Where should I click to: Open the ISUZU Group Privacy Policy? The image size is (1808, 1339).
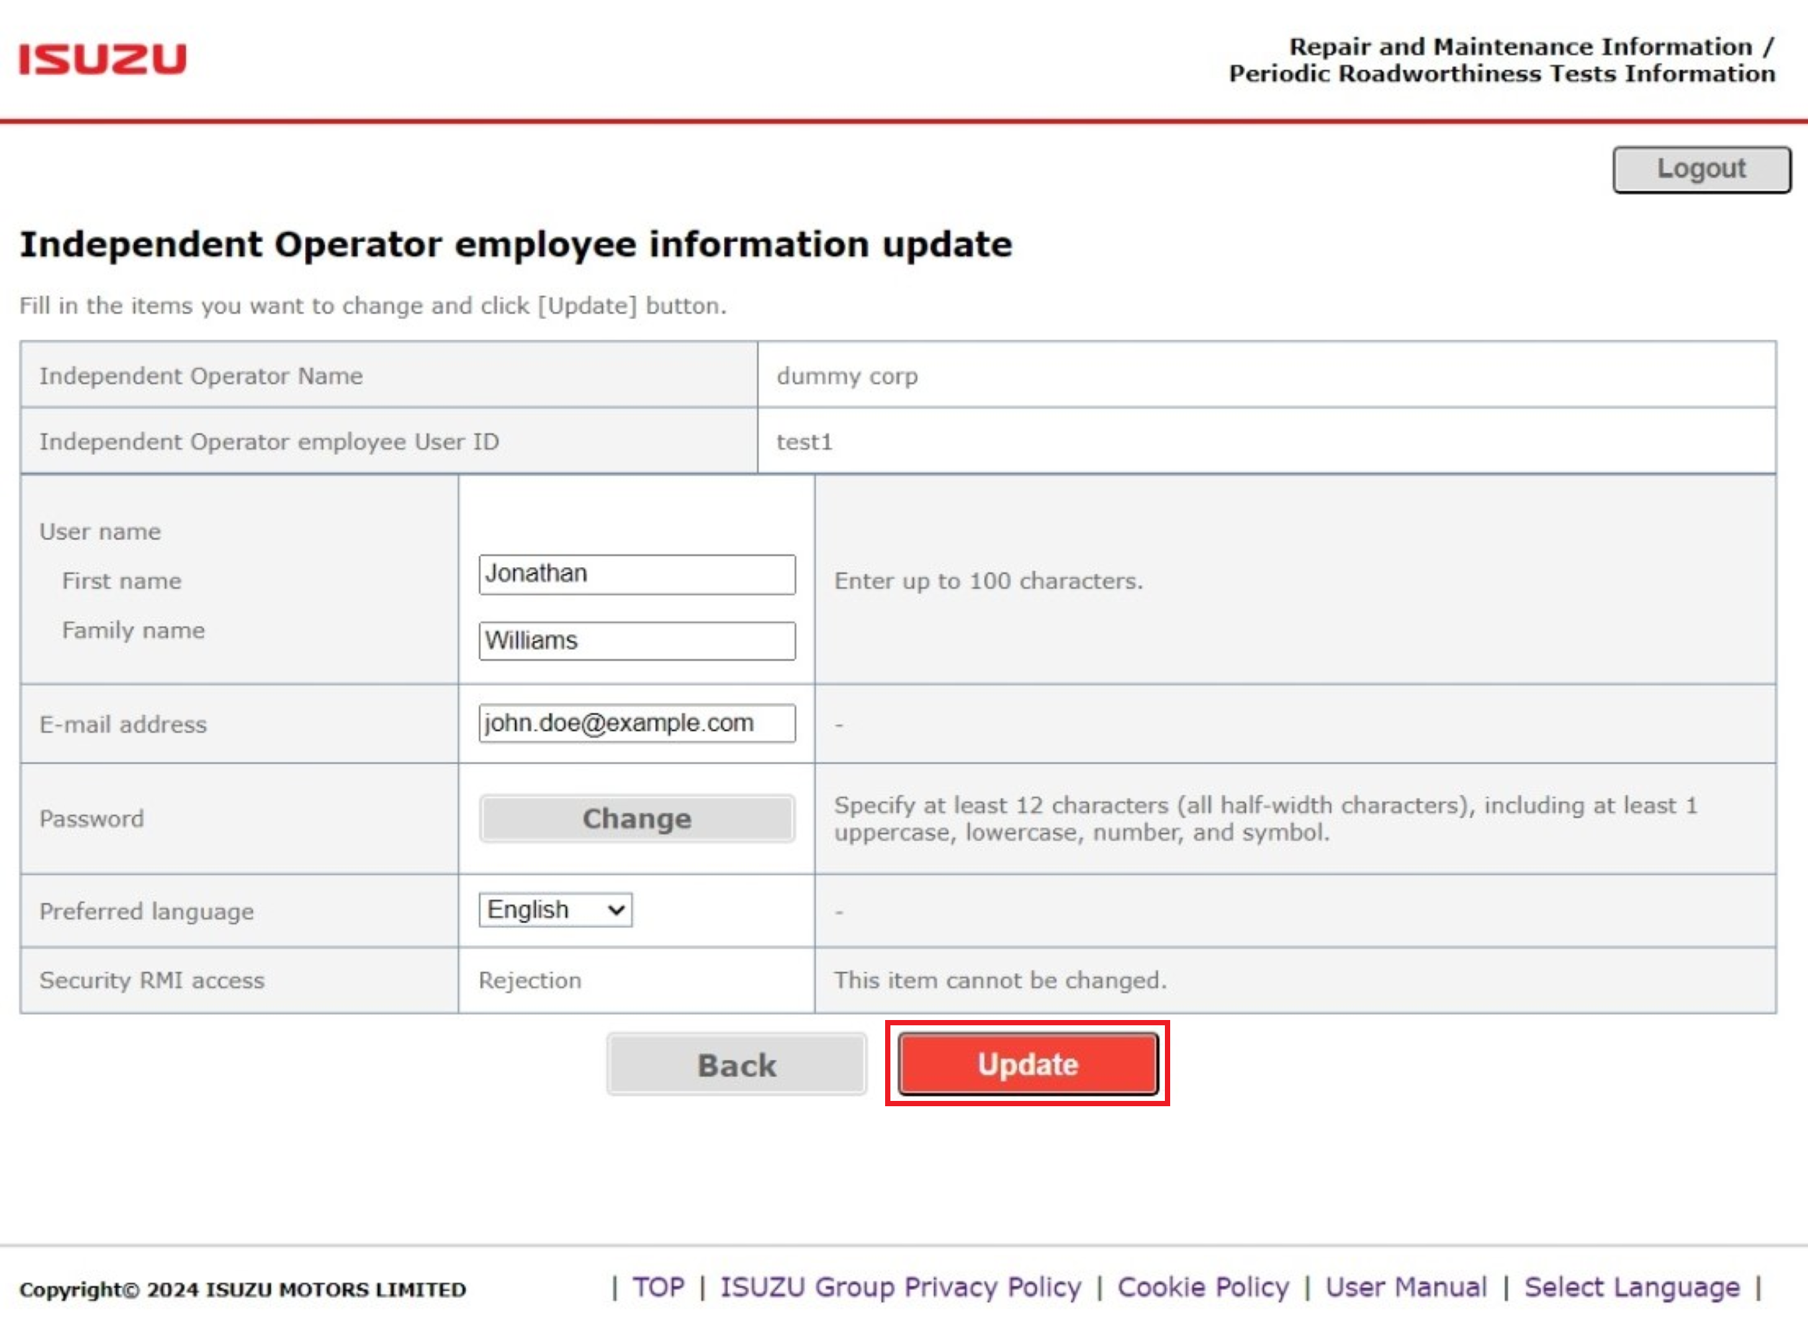pyautogui.click(x=900, y=1287)
